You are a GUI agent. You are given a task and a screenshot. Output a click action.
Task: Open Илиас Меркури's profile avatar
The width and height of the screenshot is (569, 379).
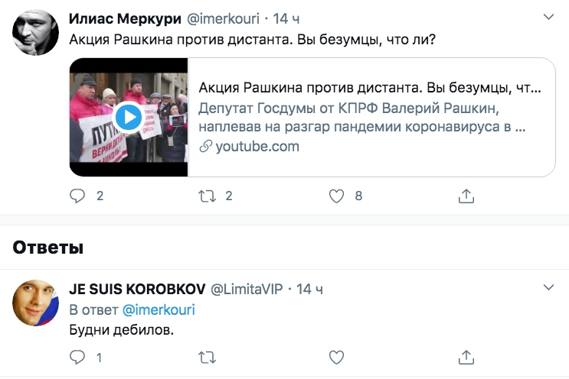35,33
